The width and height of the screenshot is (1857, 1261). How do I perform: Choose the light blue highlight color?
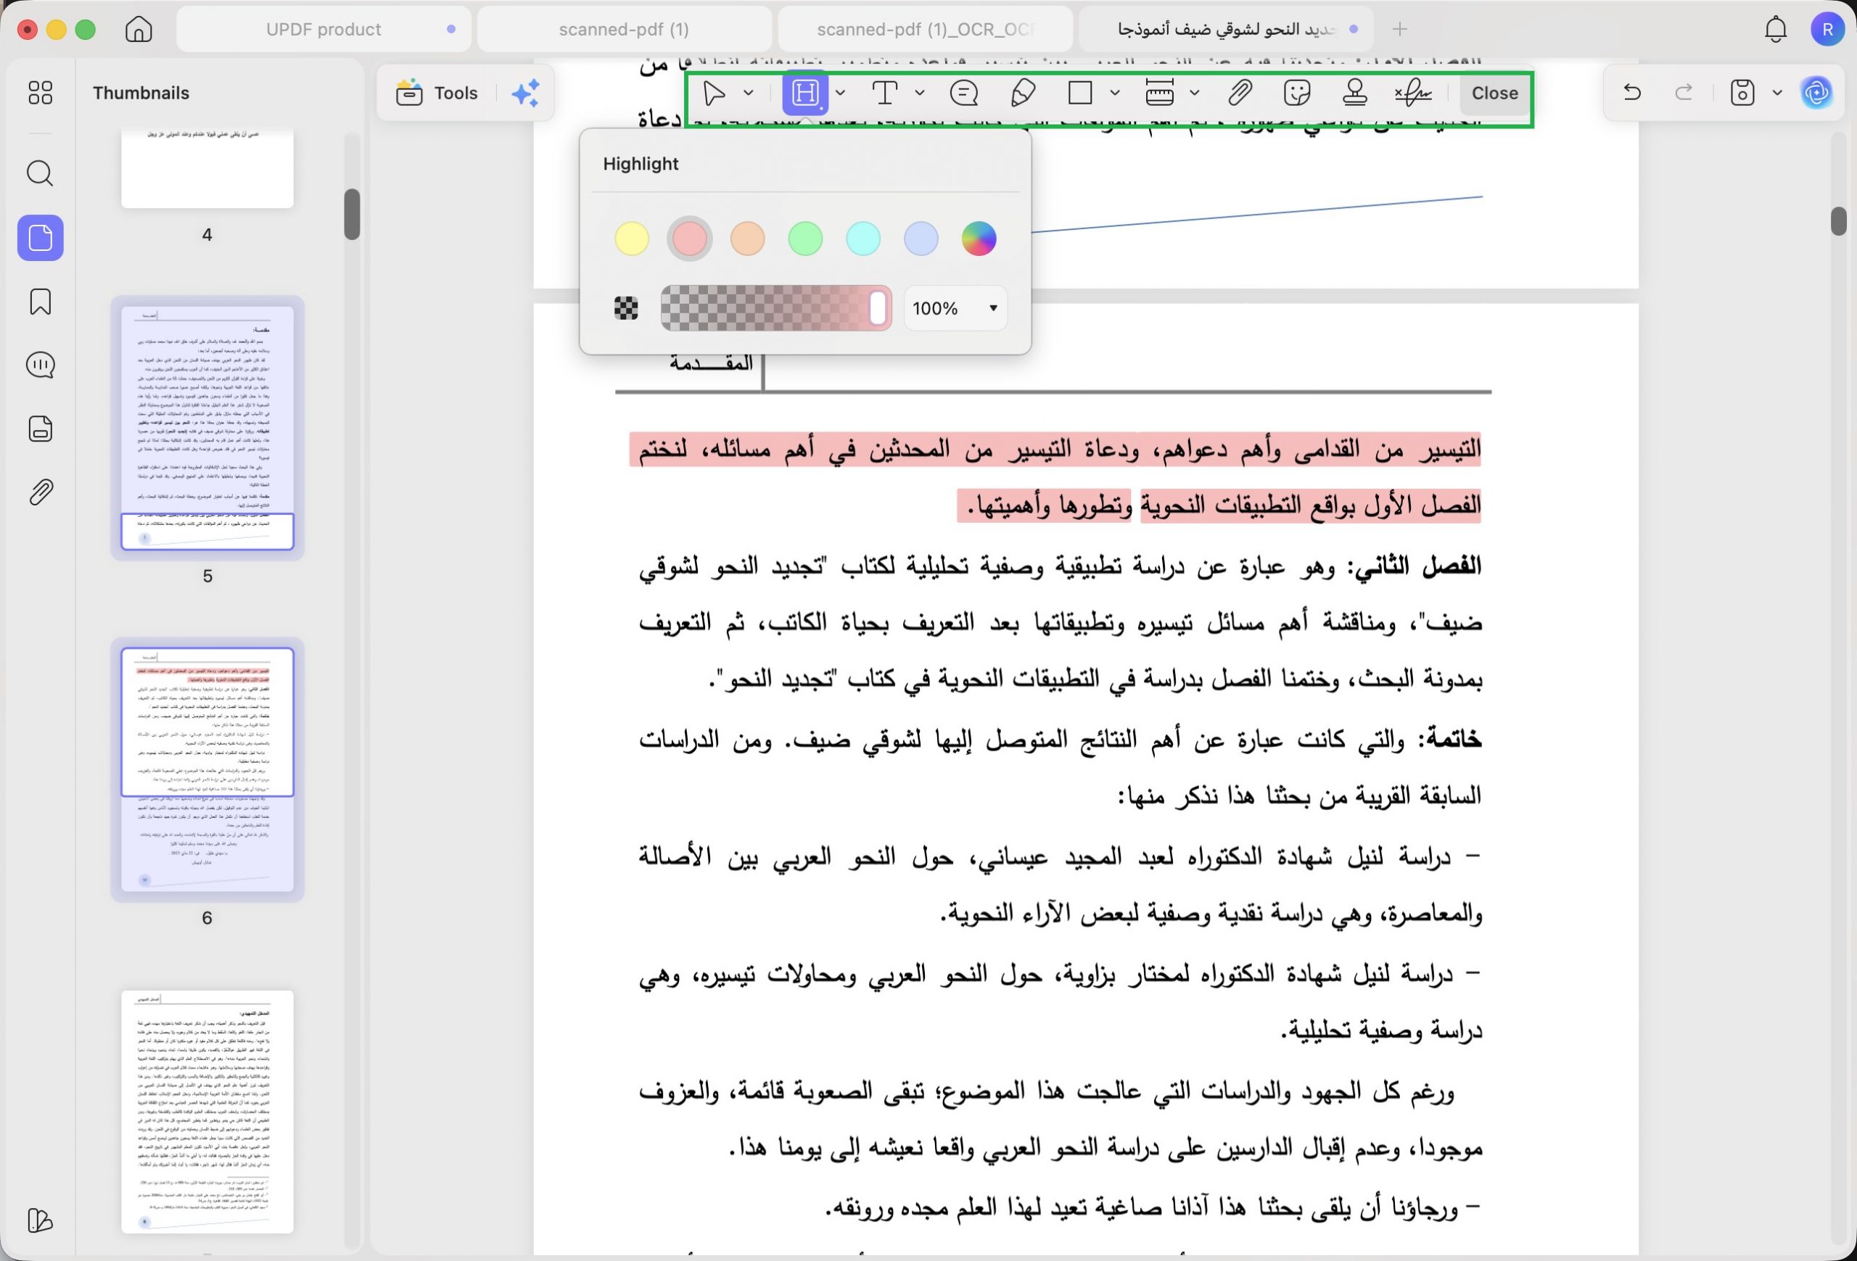click(921, 239)
